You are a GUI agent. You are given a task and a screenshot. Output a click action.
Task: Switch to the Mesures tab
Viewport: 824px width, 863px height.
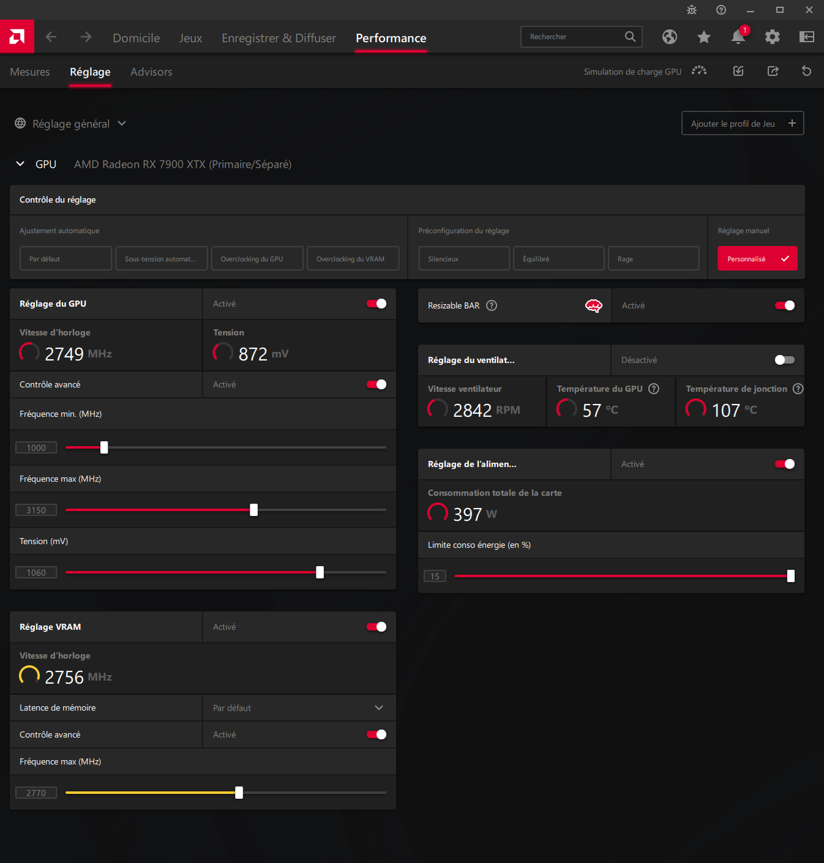tap(30, 72)
